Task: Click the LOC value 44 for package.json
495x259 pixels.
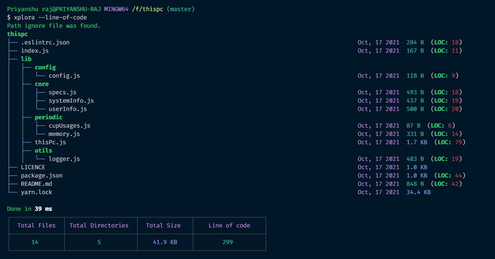Action: click(x=459, y=175)
